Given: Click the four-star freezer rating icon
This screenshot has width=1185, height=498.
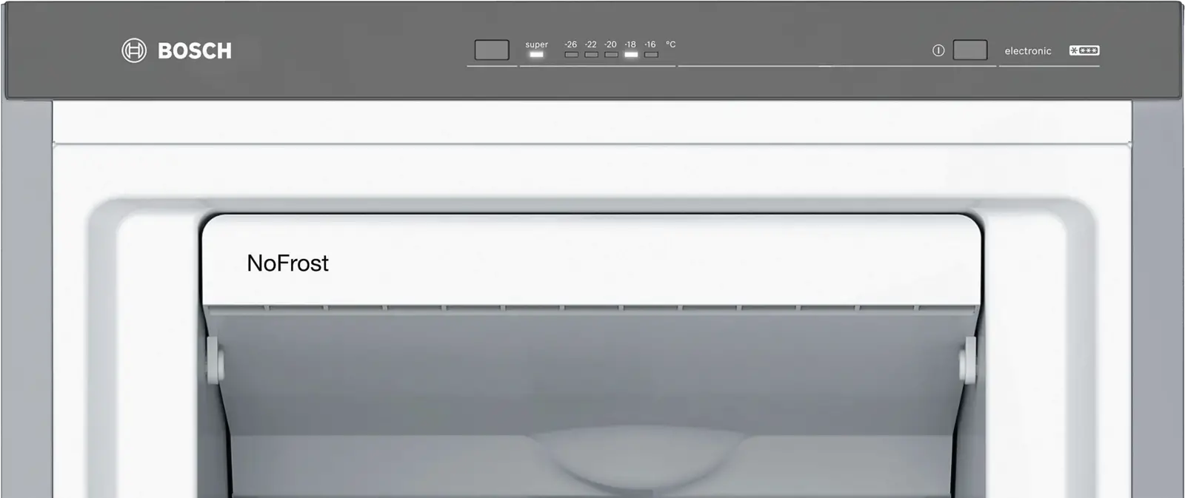Looking at the screenshot, I should coord(1084,50).
